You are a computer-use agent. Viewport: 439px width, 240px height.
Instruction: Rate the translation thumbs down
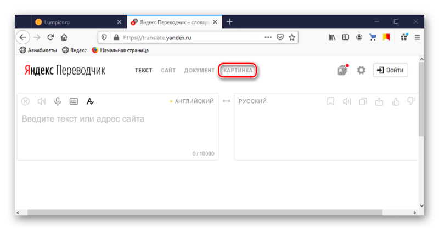410,101
